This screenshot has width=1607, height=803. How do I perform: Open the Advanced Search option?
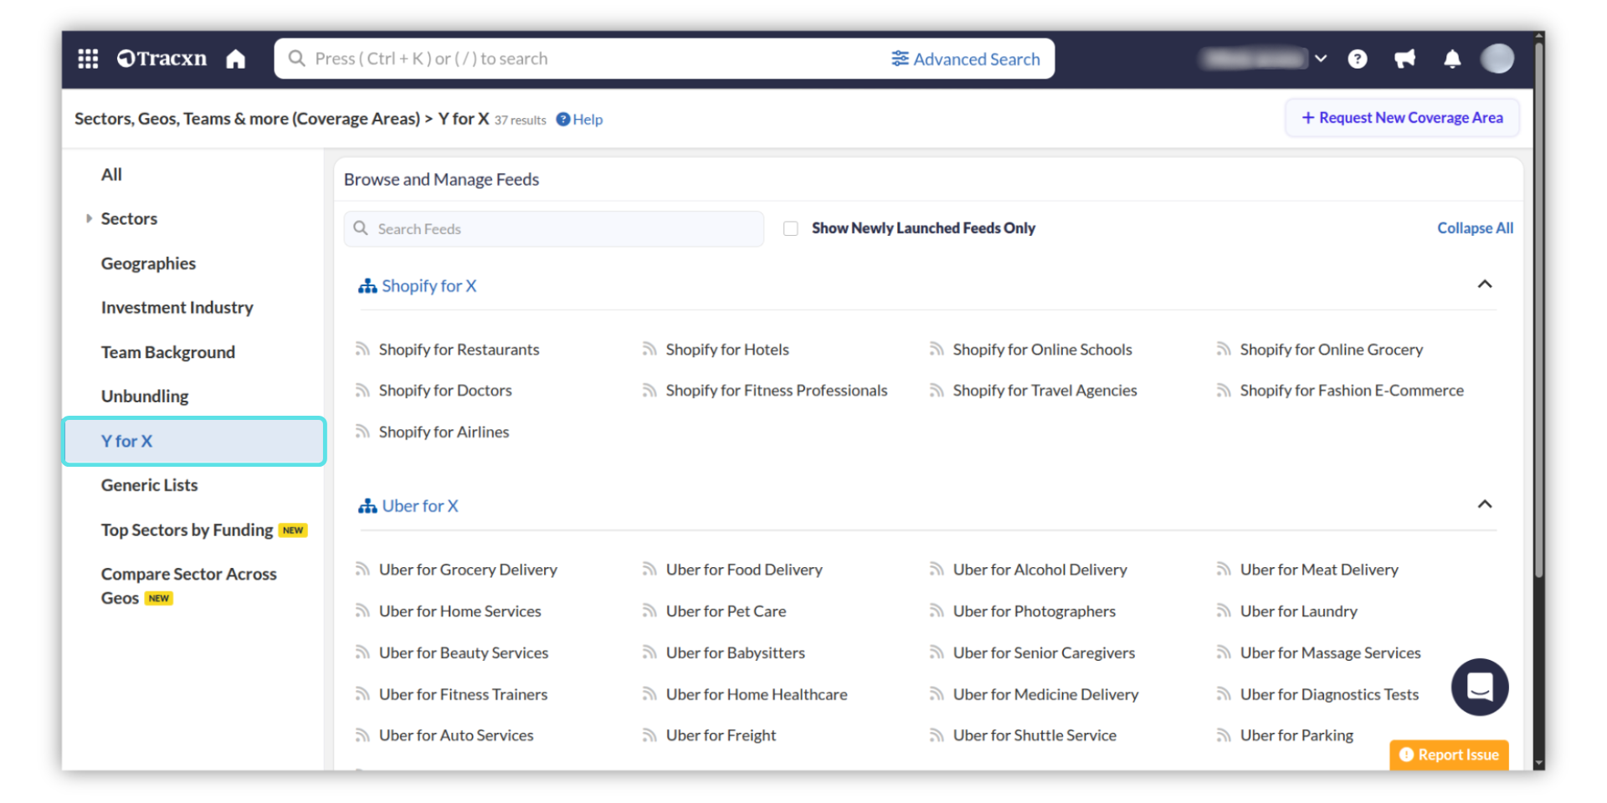[966, 59]
